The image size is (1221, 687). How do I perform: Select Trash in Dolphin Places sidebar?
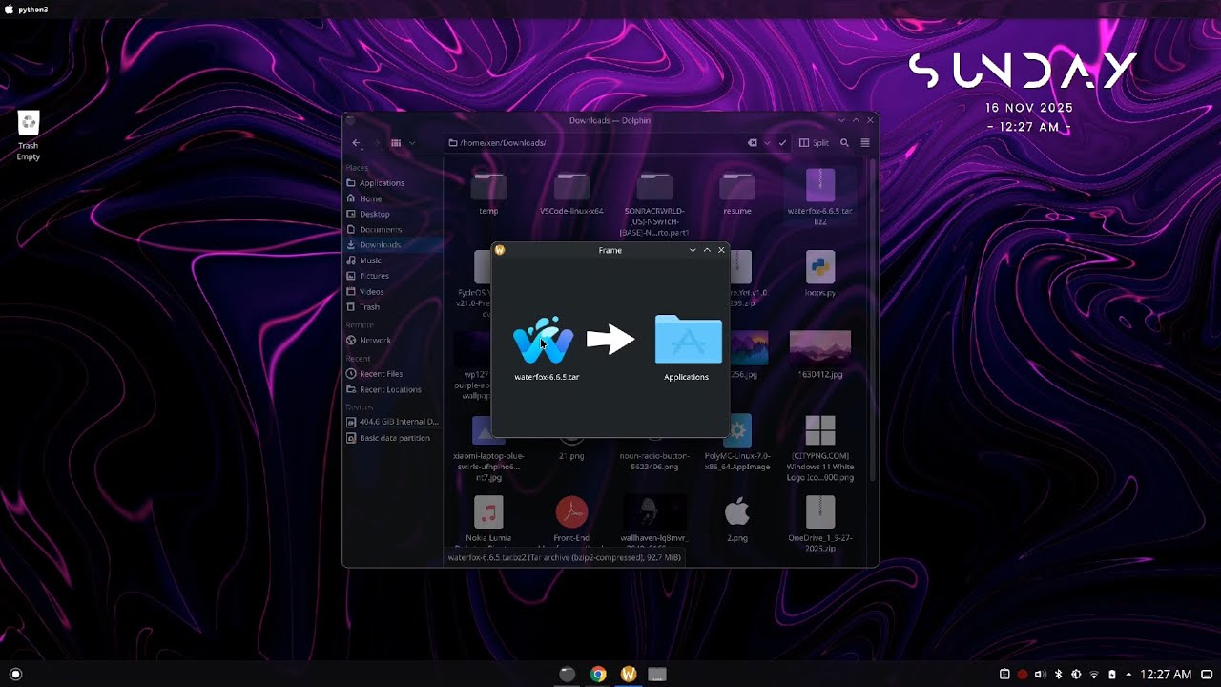(394, 307)
